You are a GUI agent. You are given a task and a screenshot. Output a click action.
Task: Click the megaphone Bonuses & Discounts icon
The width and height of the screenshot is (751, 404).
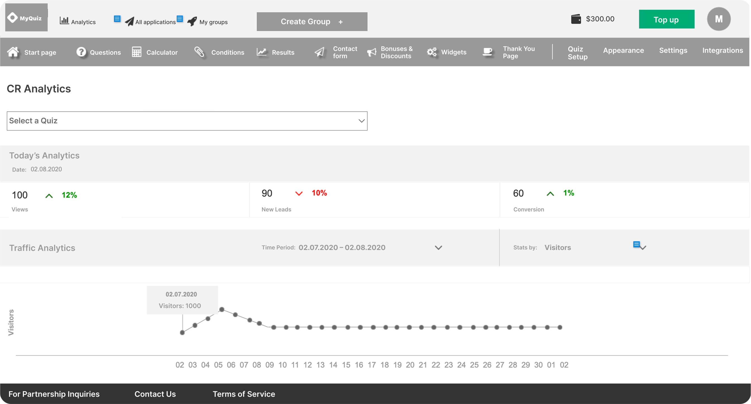click(372, 52)
